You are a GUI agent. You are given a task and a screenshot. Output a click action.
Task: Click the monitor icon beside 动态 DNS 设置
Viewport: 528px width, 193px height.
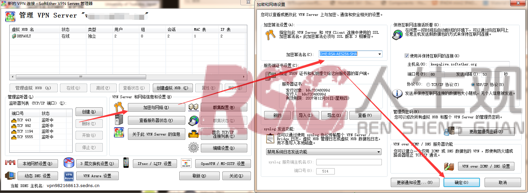pyautogui.click(x=10, y=175)
